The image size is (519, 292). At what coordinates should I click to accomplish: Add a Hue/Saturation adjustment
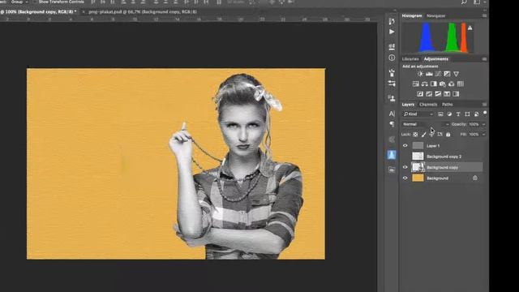[x=416, y=84]
